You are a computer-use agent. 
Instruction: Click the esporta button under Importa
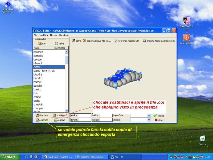coord(42,120)
